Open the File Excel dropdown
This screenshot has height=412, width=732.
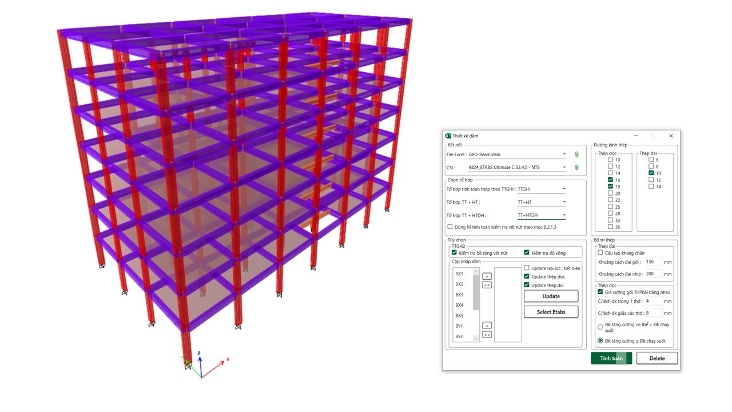[564, 154]
